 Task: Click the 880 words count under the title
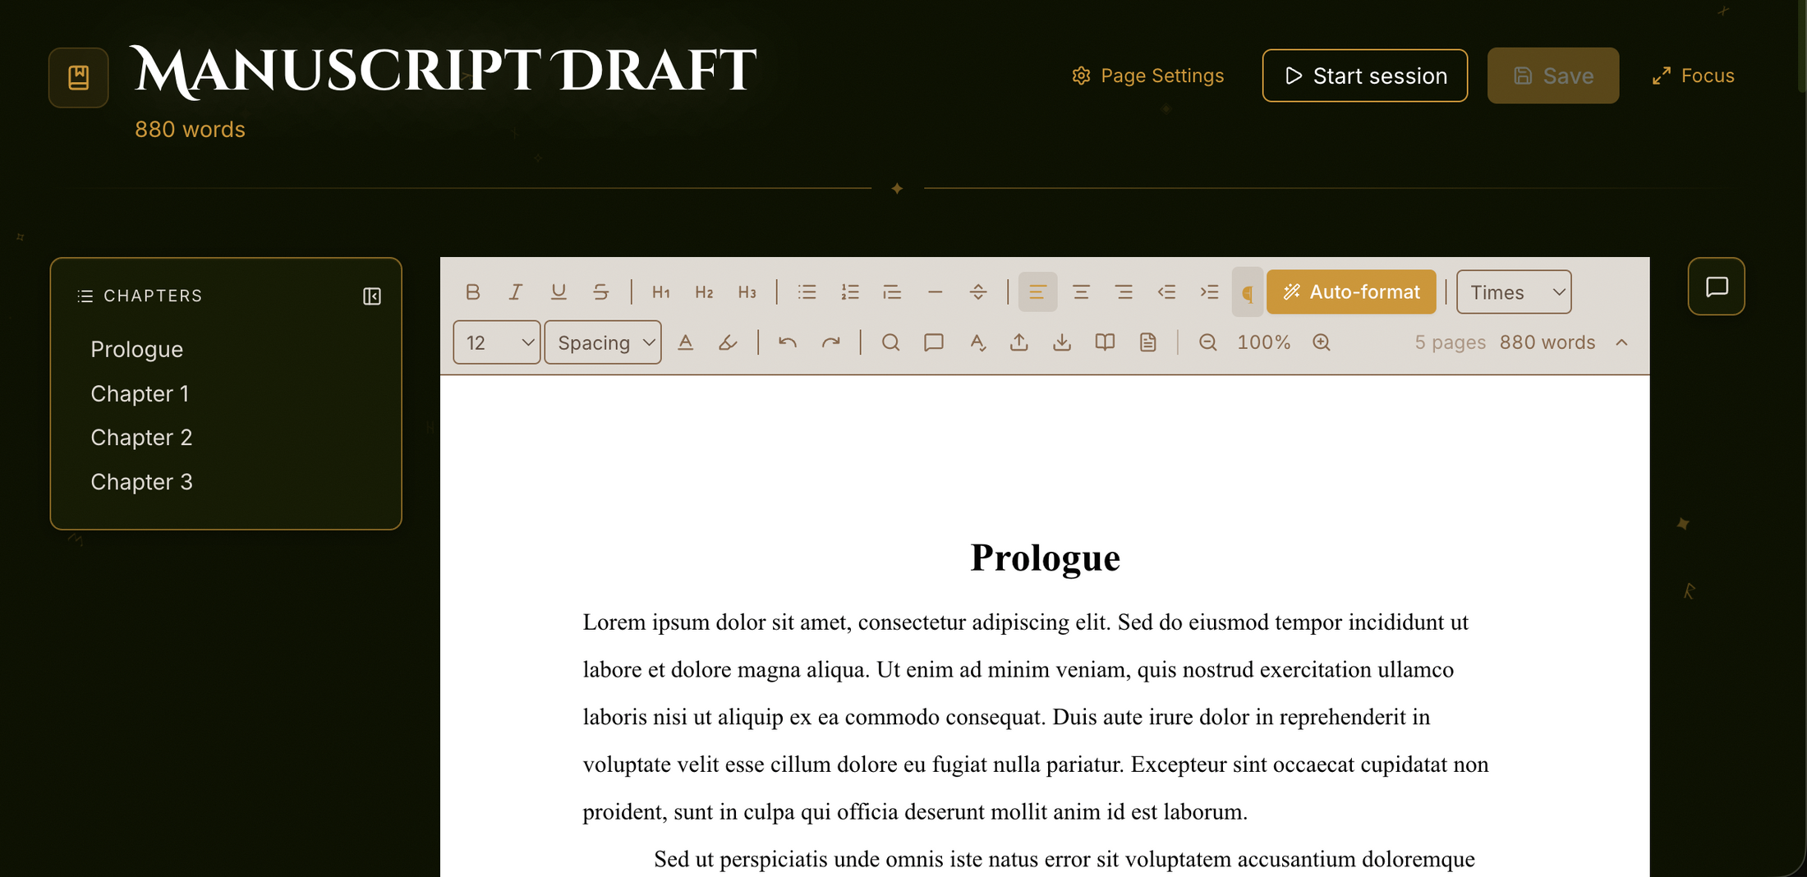[190, 130]
